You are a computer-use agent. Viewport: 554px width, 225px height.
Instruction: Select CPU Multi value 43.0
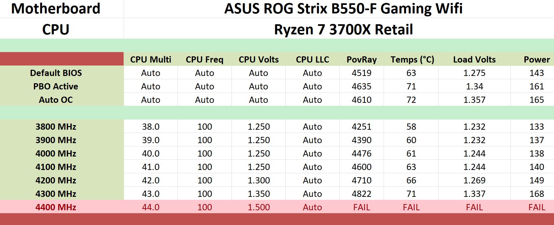point(151,194)
